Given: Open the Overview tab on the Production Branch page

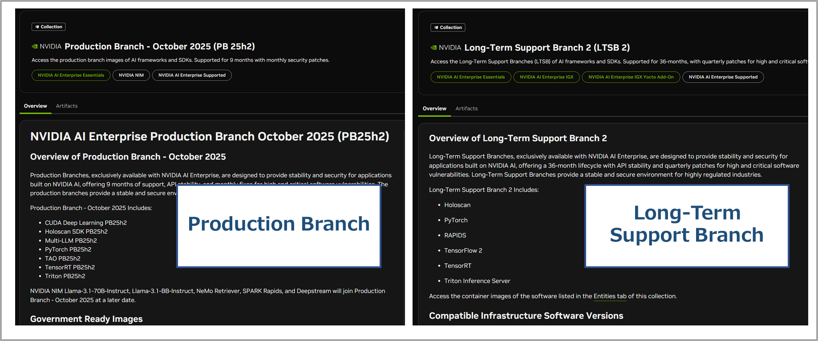Looking at the screenshot, I should coord(35,106).
